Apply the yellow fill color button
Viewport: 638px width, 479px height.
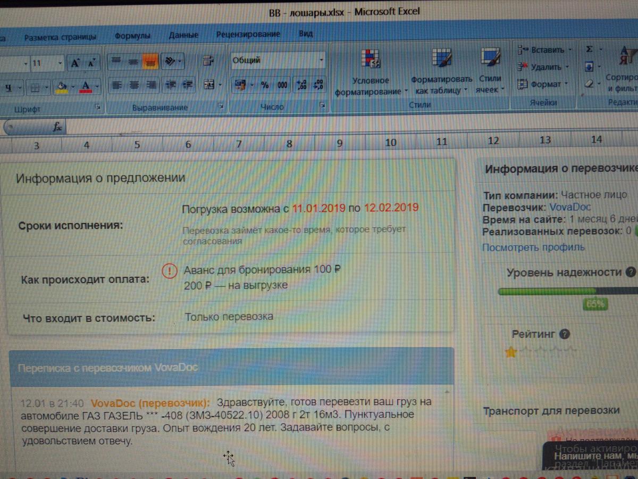tap(62, 87)
